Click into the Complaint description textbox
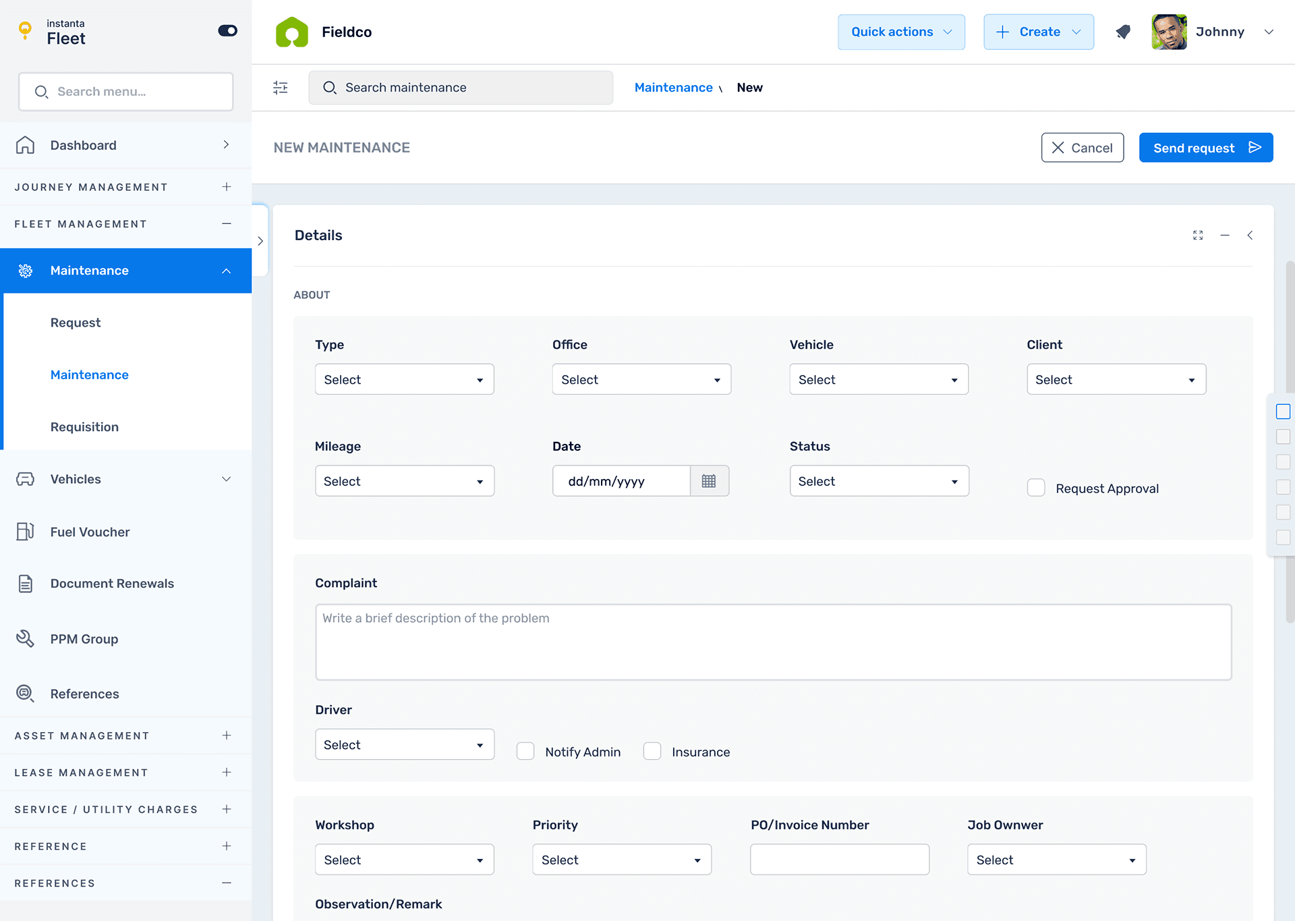The width and height of the screenshot is (1295, 921). pos(773,642)
